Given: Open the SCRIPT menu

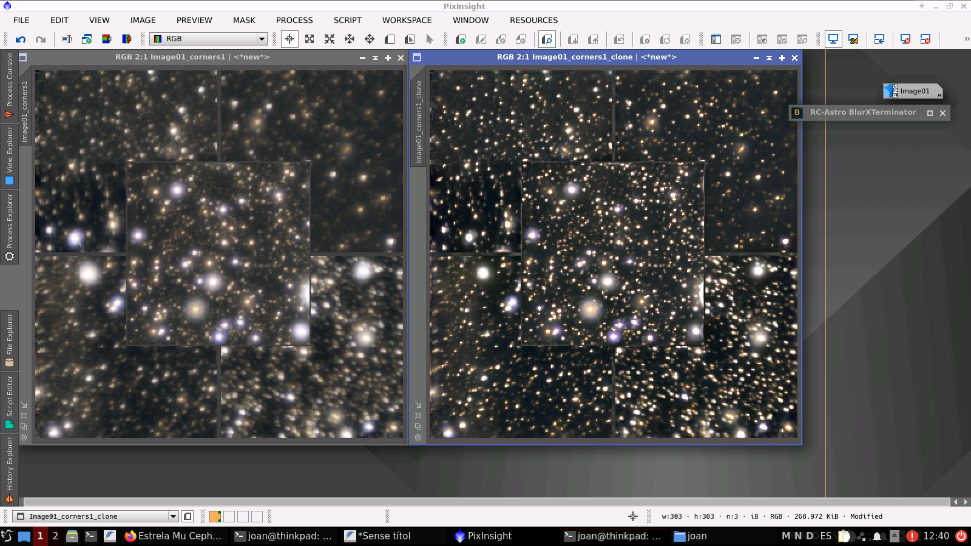Looking at the screenshot, I should [347, 20].
